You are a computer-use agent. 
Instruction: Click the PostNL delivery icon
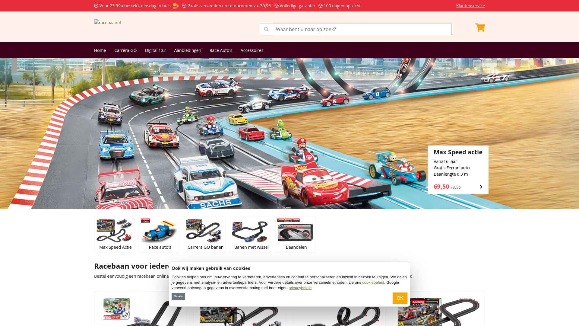coord(176,6)
